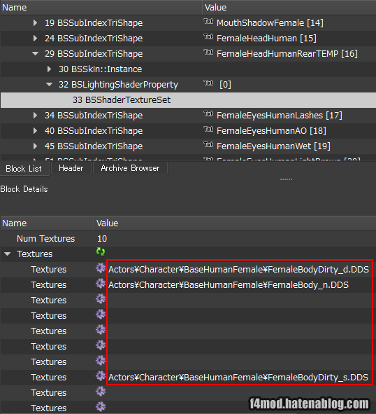Screen dimensions: 376x414
Task: Click the Txt icon beside FemaleEyesHumanAO [18]
Action: coord(208,130)
